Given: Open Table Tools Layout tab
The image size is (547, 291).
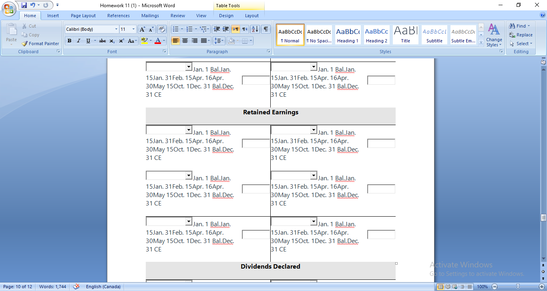Looking at the screenshot, I should click(252, 16).
